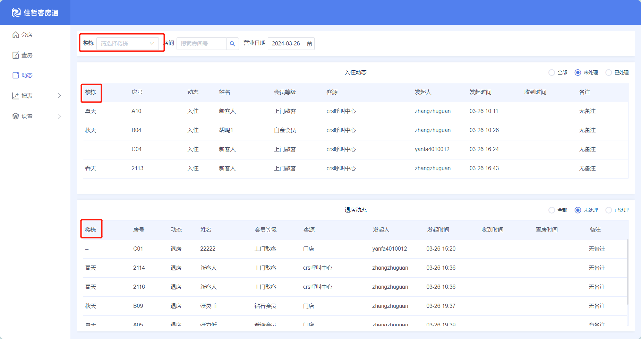Click 钻石会员 member level cell

265,306
